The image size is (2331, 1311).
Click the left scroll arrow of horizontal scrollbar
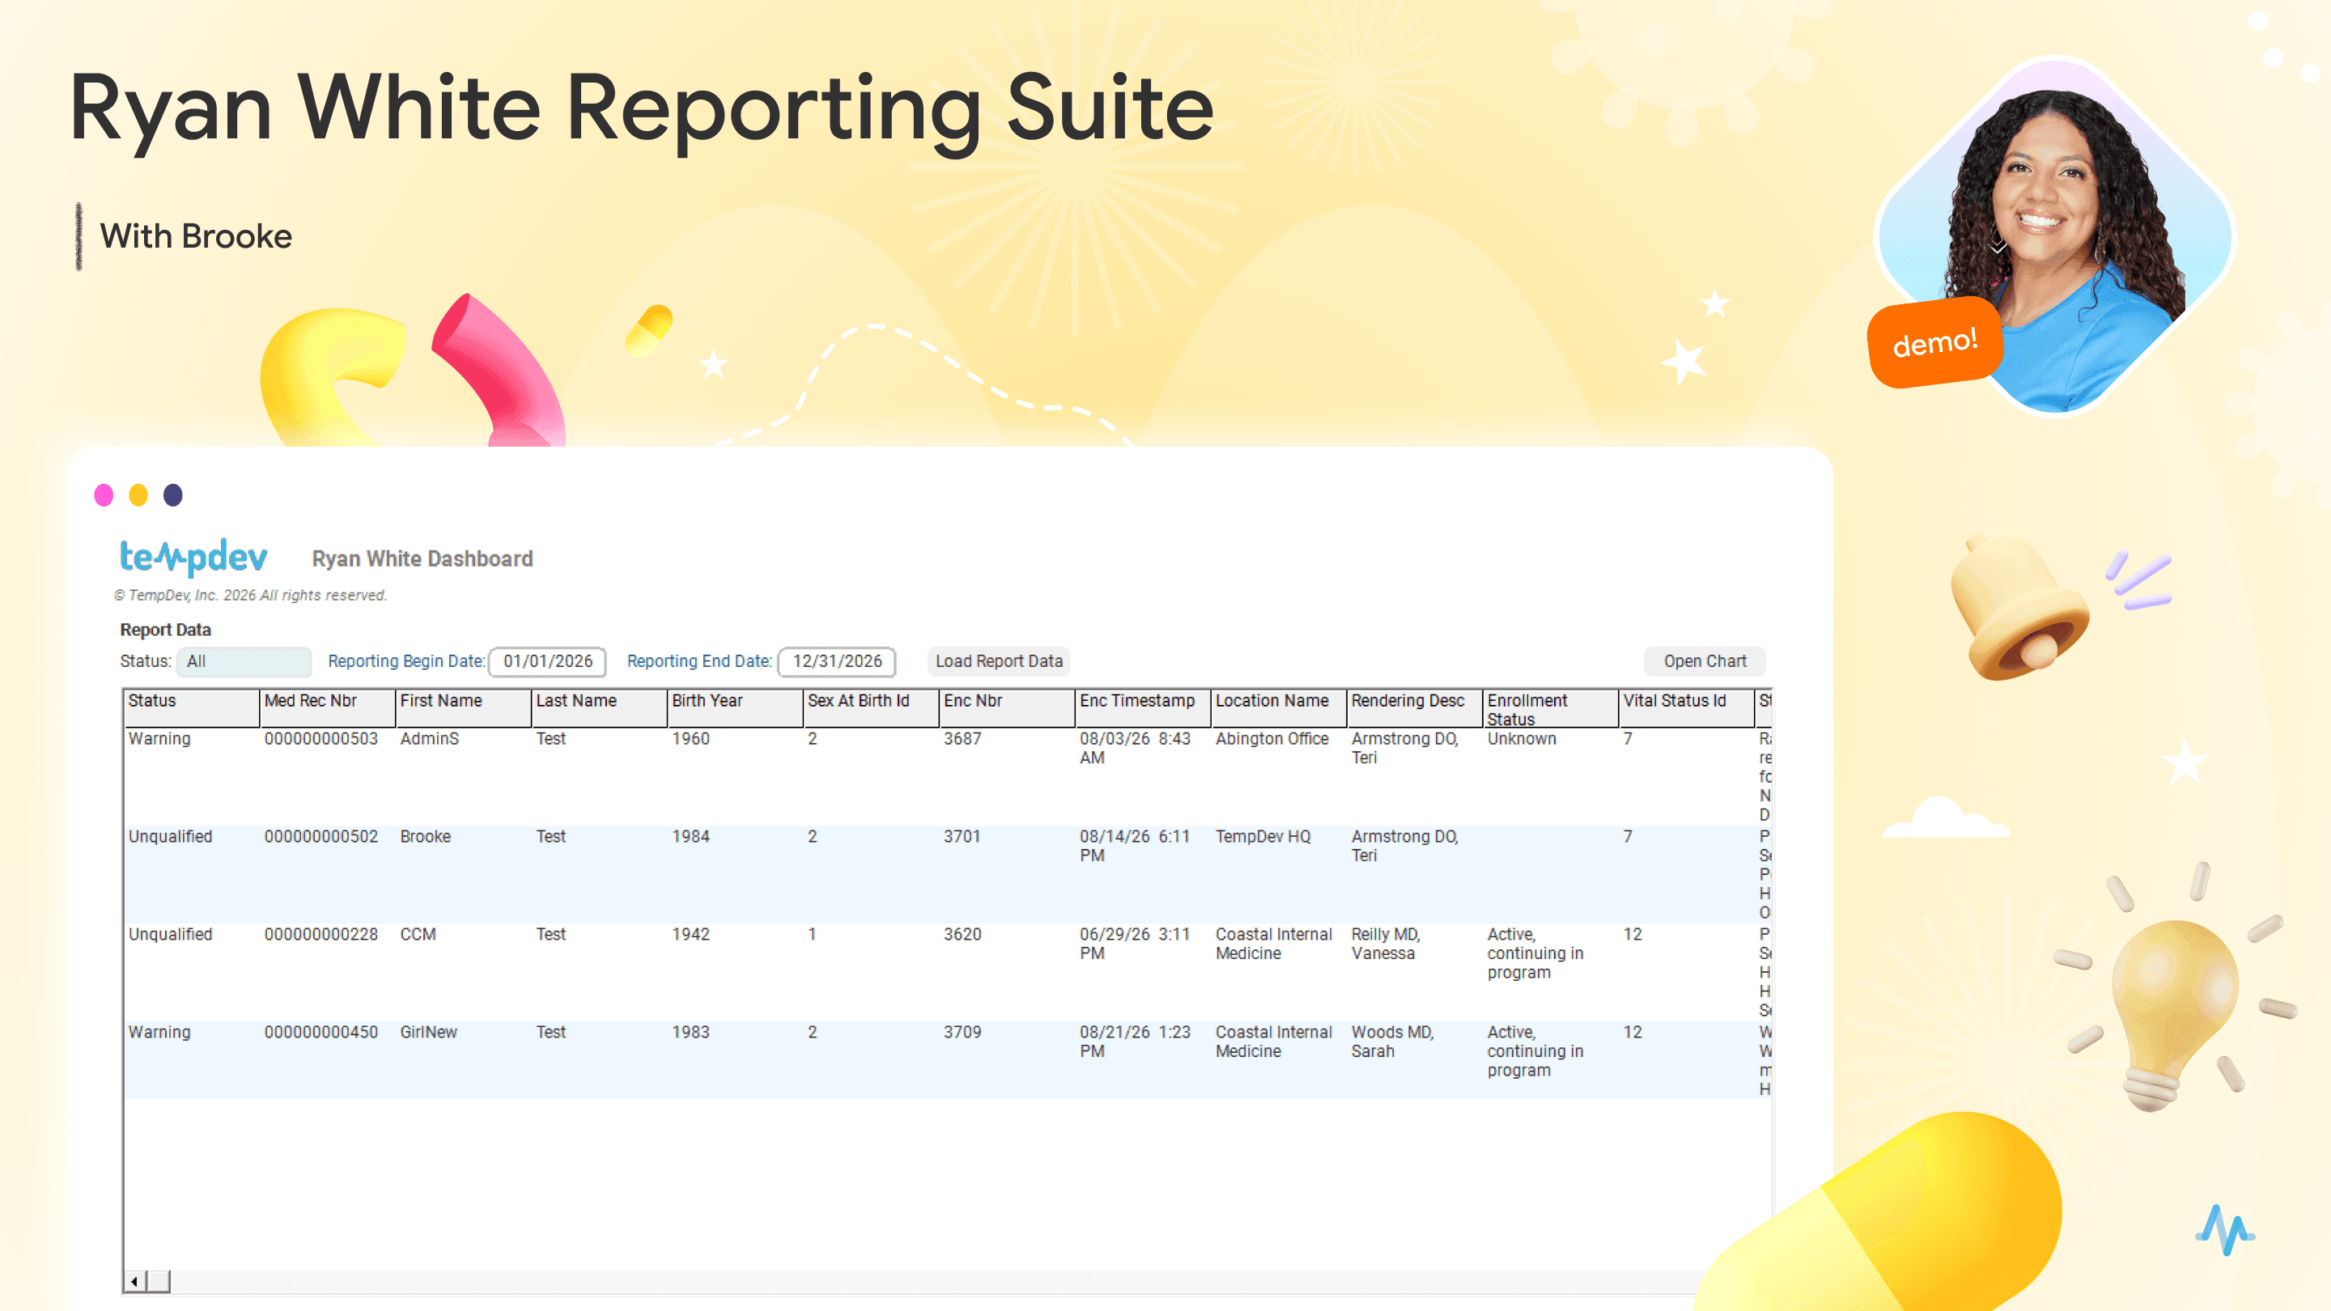tap(134, 1281)
